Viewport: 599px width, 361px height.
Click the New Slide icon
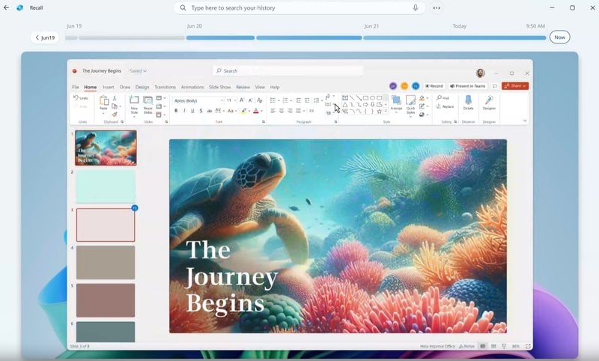pos(134,101)
